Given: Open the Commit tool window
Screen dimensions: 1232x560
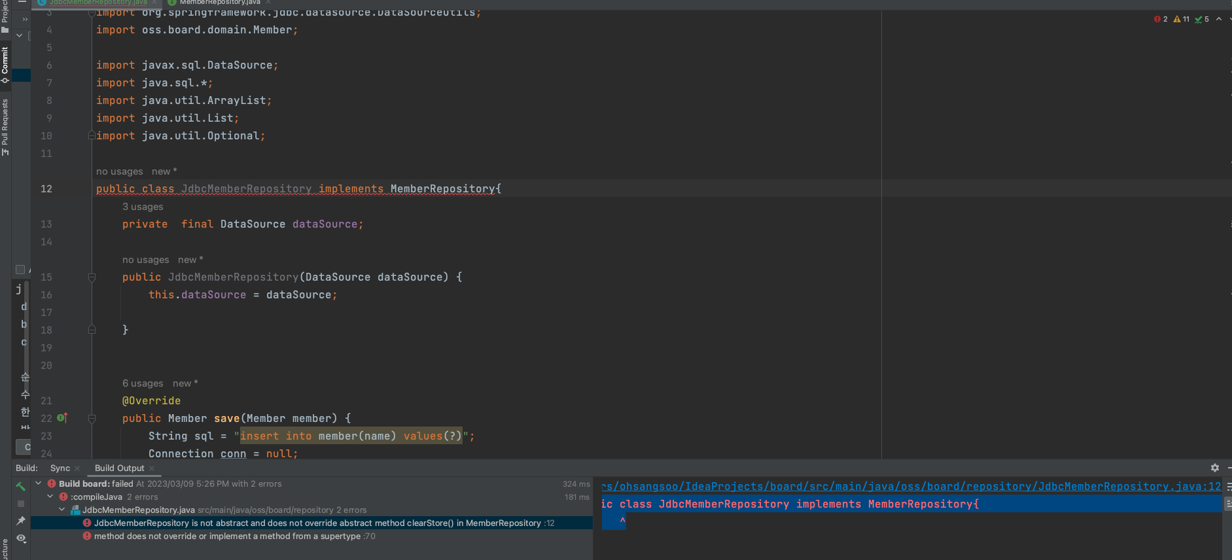Looking at the screenshot, I should pos(5,64).
